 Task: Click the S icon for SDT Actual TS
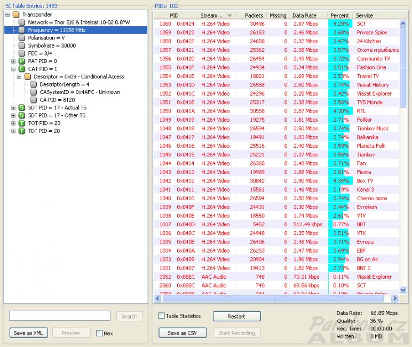(22, 107)
